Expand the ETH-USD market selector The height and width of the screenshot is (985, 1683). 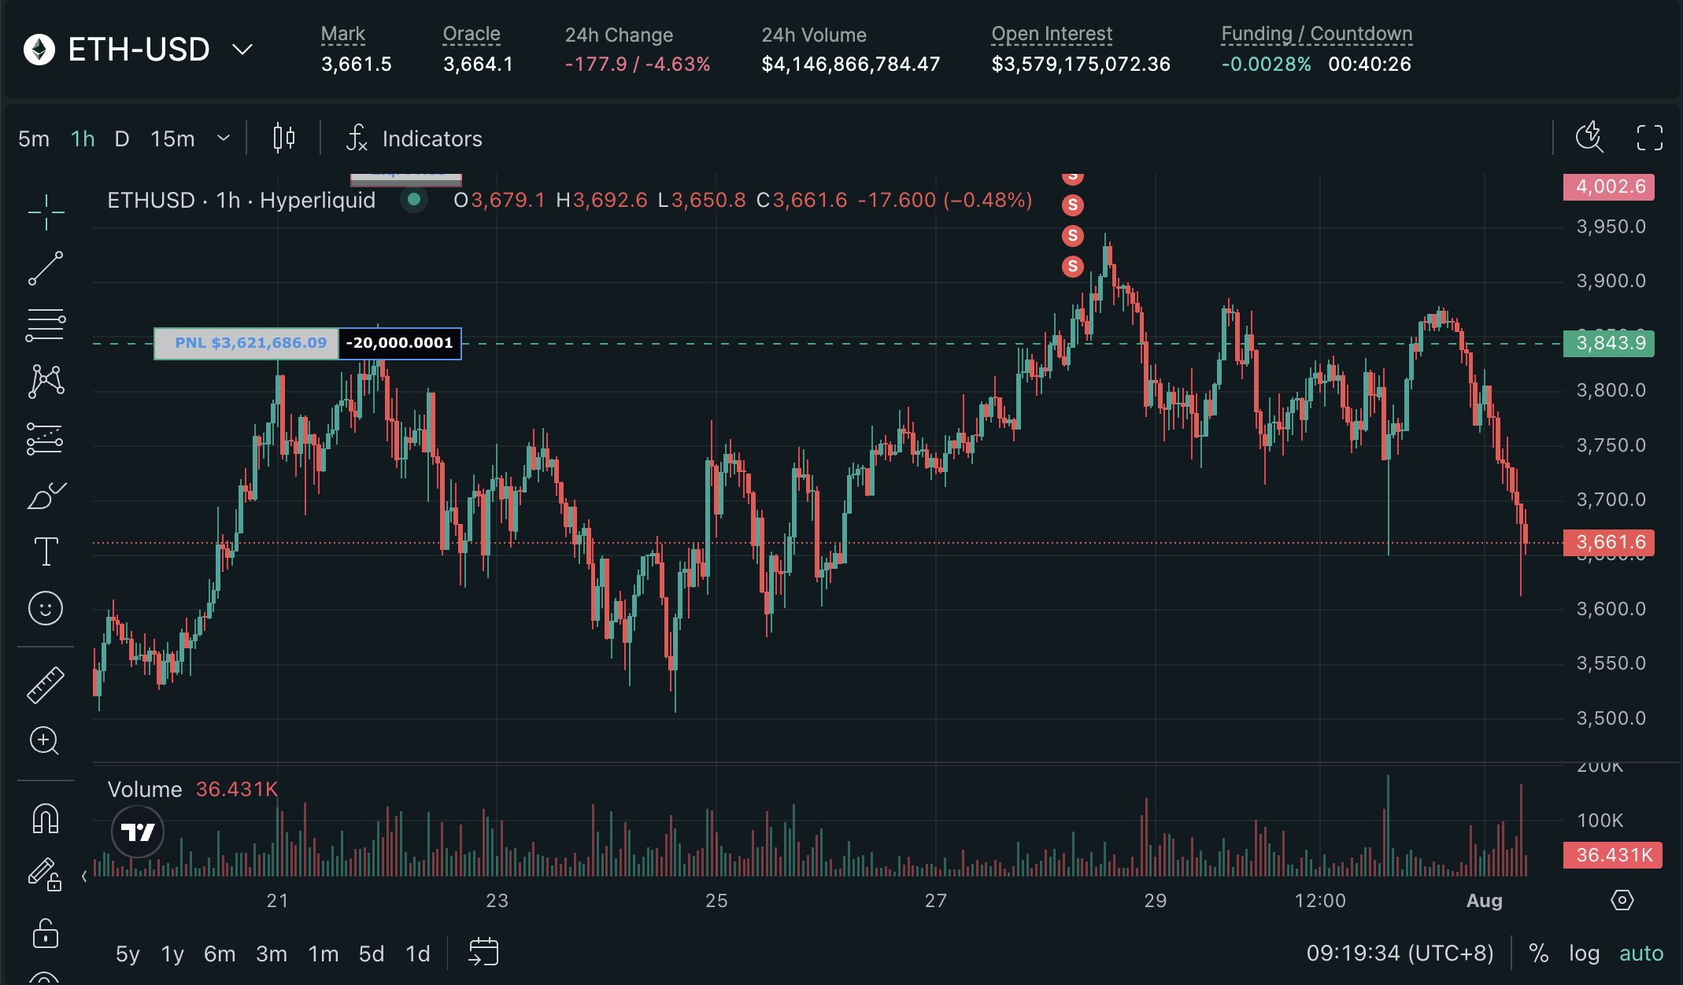click(x=242, y=50)
